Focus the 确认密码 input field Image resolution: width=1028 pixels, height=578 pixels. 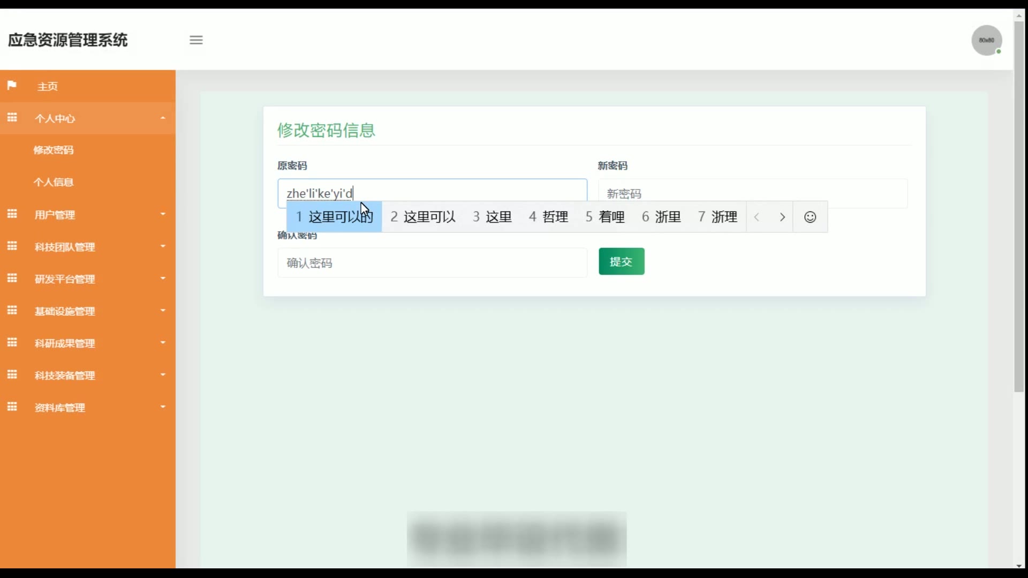[x=432, y=263]
